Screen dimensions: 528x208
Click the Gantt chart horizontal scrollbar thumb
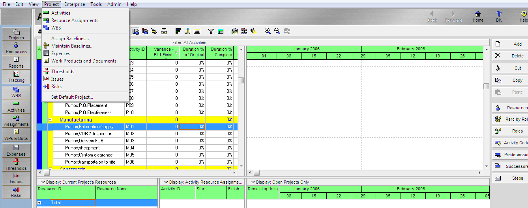(x=257, y=173)
